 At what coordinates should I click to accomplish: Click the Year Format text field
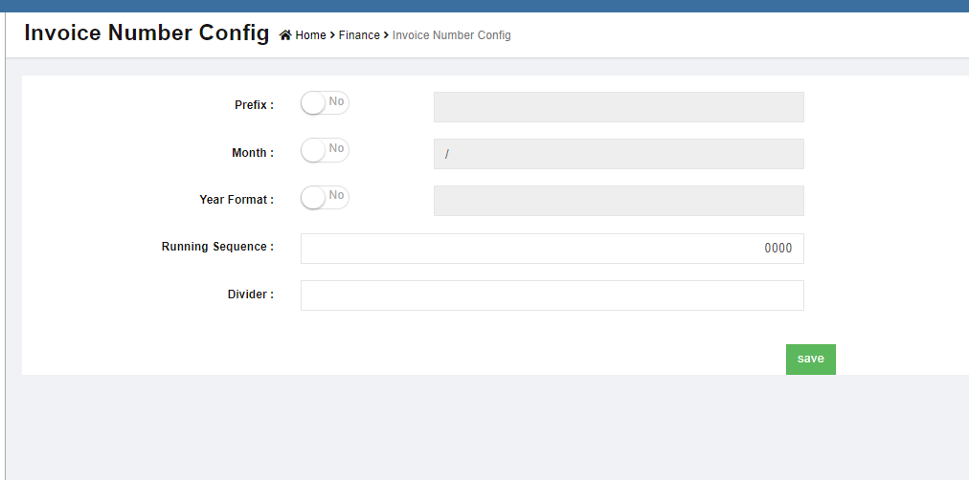[x=619, y=201]
